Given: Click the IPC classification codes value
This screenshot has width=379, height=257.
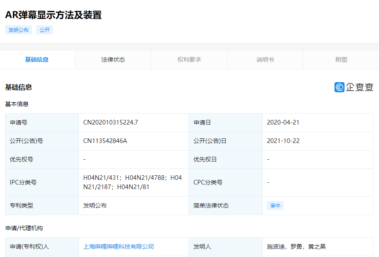Looking at the screenshot, I should (132, 182).
